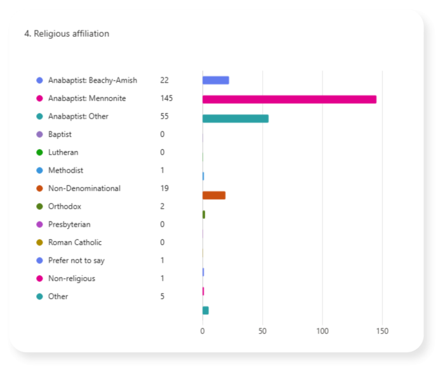Select the Non-religious legend label
The width and height of the screenshot is (438, 368).
[71, 279]
